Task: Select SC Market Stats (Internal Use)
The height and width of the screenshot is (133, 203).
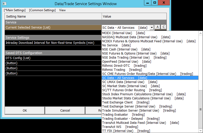Action: pos(150,86)
